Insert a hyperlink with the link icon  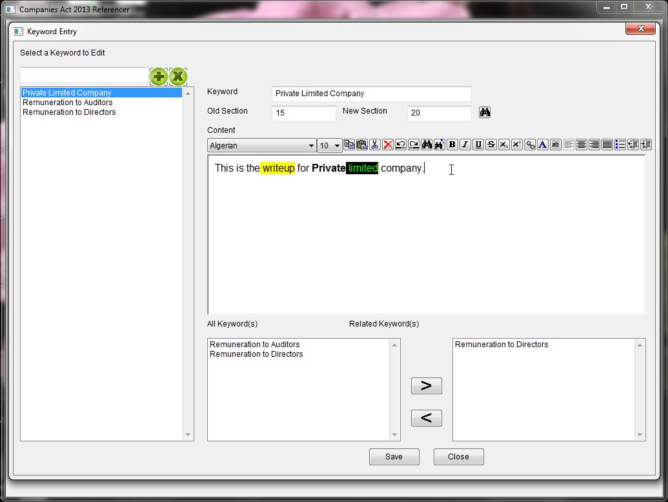pos(530,145)
